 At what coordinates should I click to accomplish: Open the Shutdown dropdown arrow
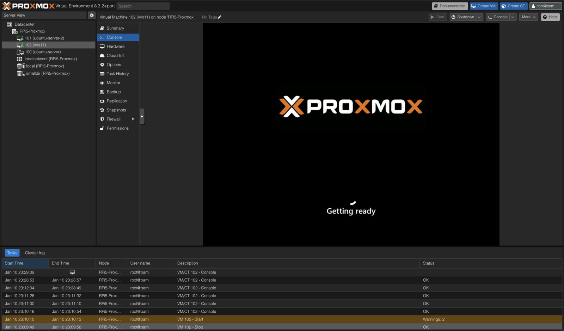pyautogui.click(x=479, y=17)
